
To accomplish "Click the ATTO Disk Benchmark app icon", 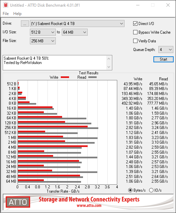I will point(6,5).
